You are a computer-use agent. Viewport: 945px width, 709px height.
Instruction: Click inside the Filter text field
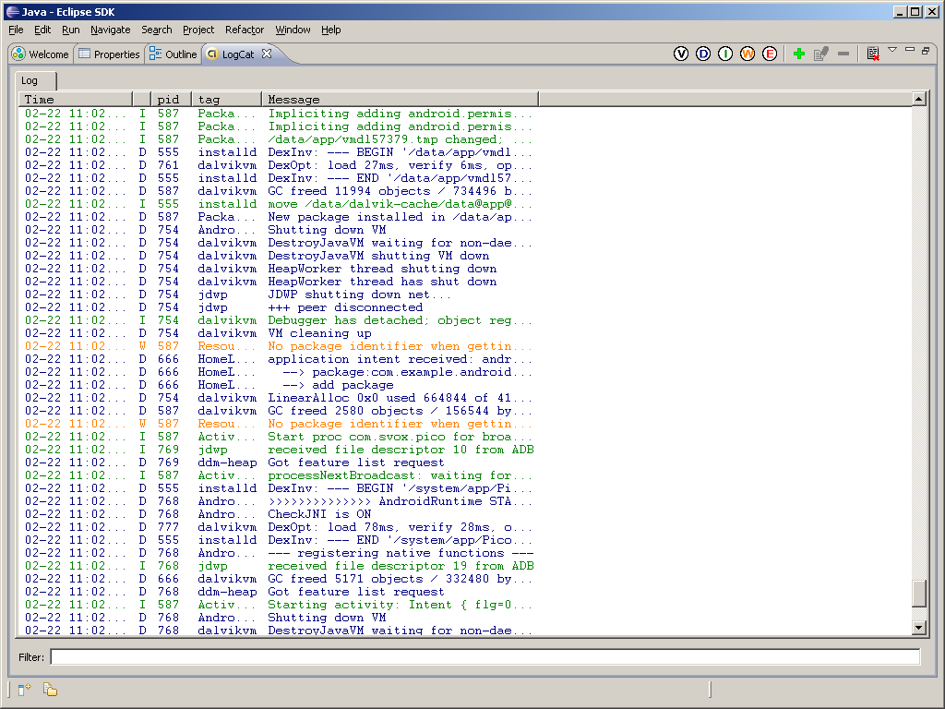tap(485, 656)
